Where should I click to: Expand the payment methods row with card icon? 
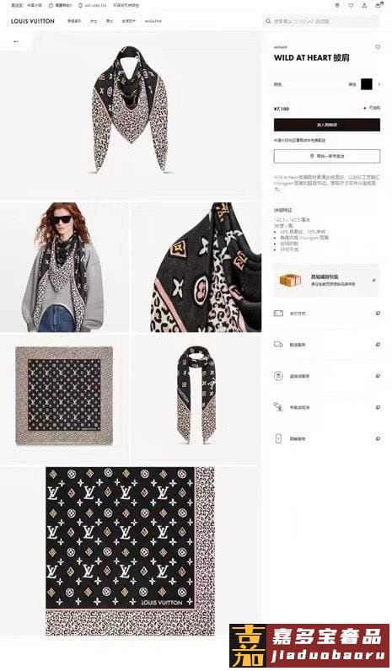click(326, 314)
